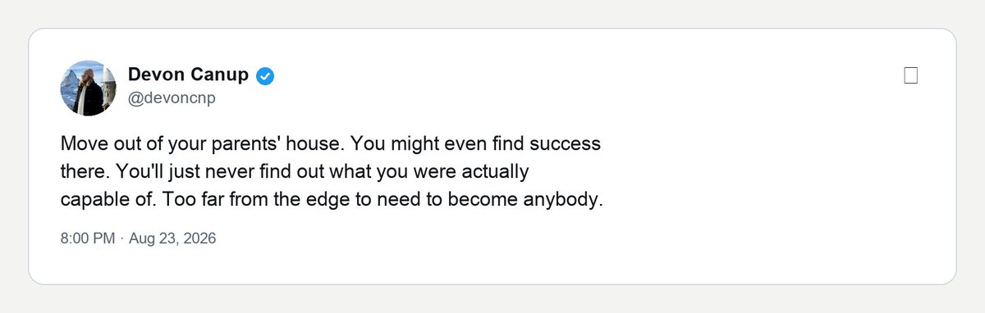The height and width of the screenshot is (313, 985).
Task: Click the blue verified checkmark badge
Action: click(265, 76)
